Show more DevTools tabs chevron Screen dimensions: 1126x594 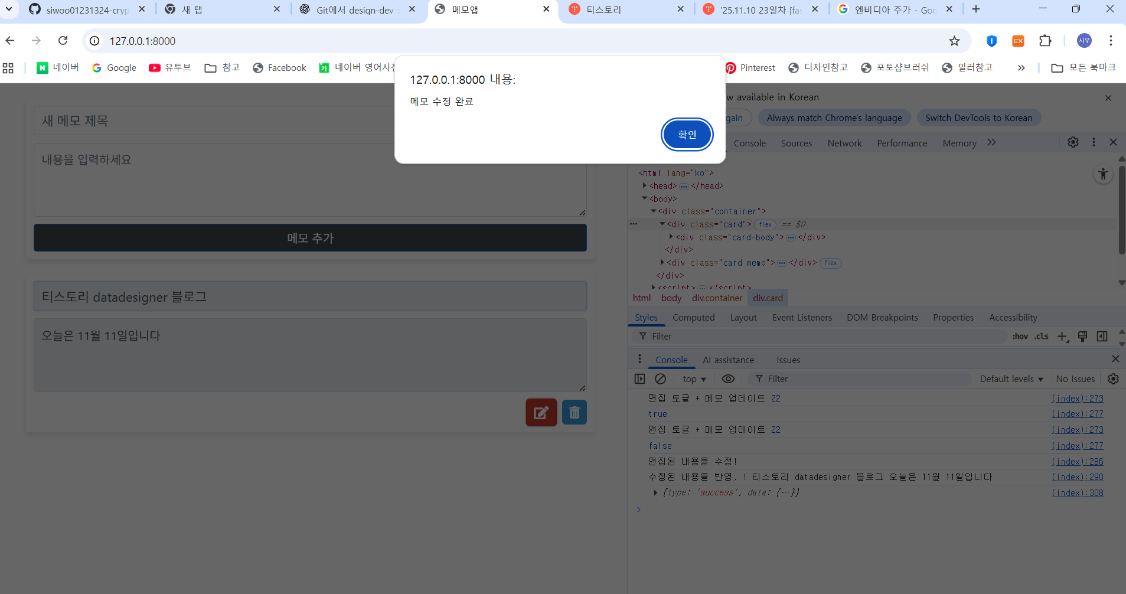991,142
